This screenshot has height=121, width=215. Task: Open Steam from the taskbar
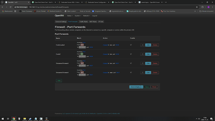click(x=30, y=119)
